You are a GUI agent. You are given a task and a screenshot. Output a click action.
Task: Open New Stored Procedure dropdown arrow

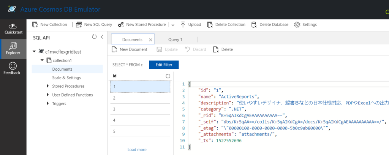[x=173, y=25]
